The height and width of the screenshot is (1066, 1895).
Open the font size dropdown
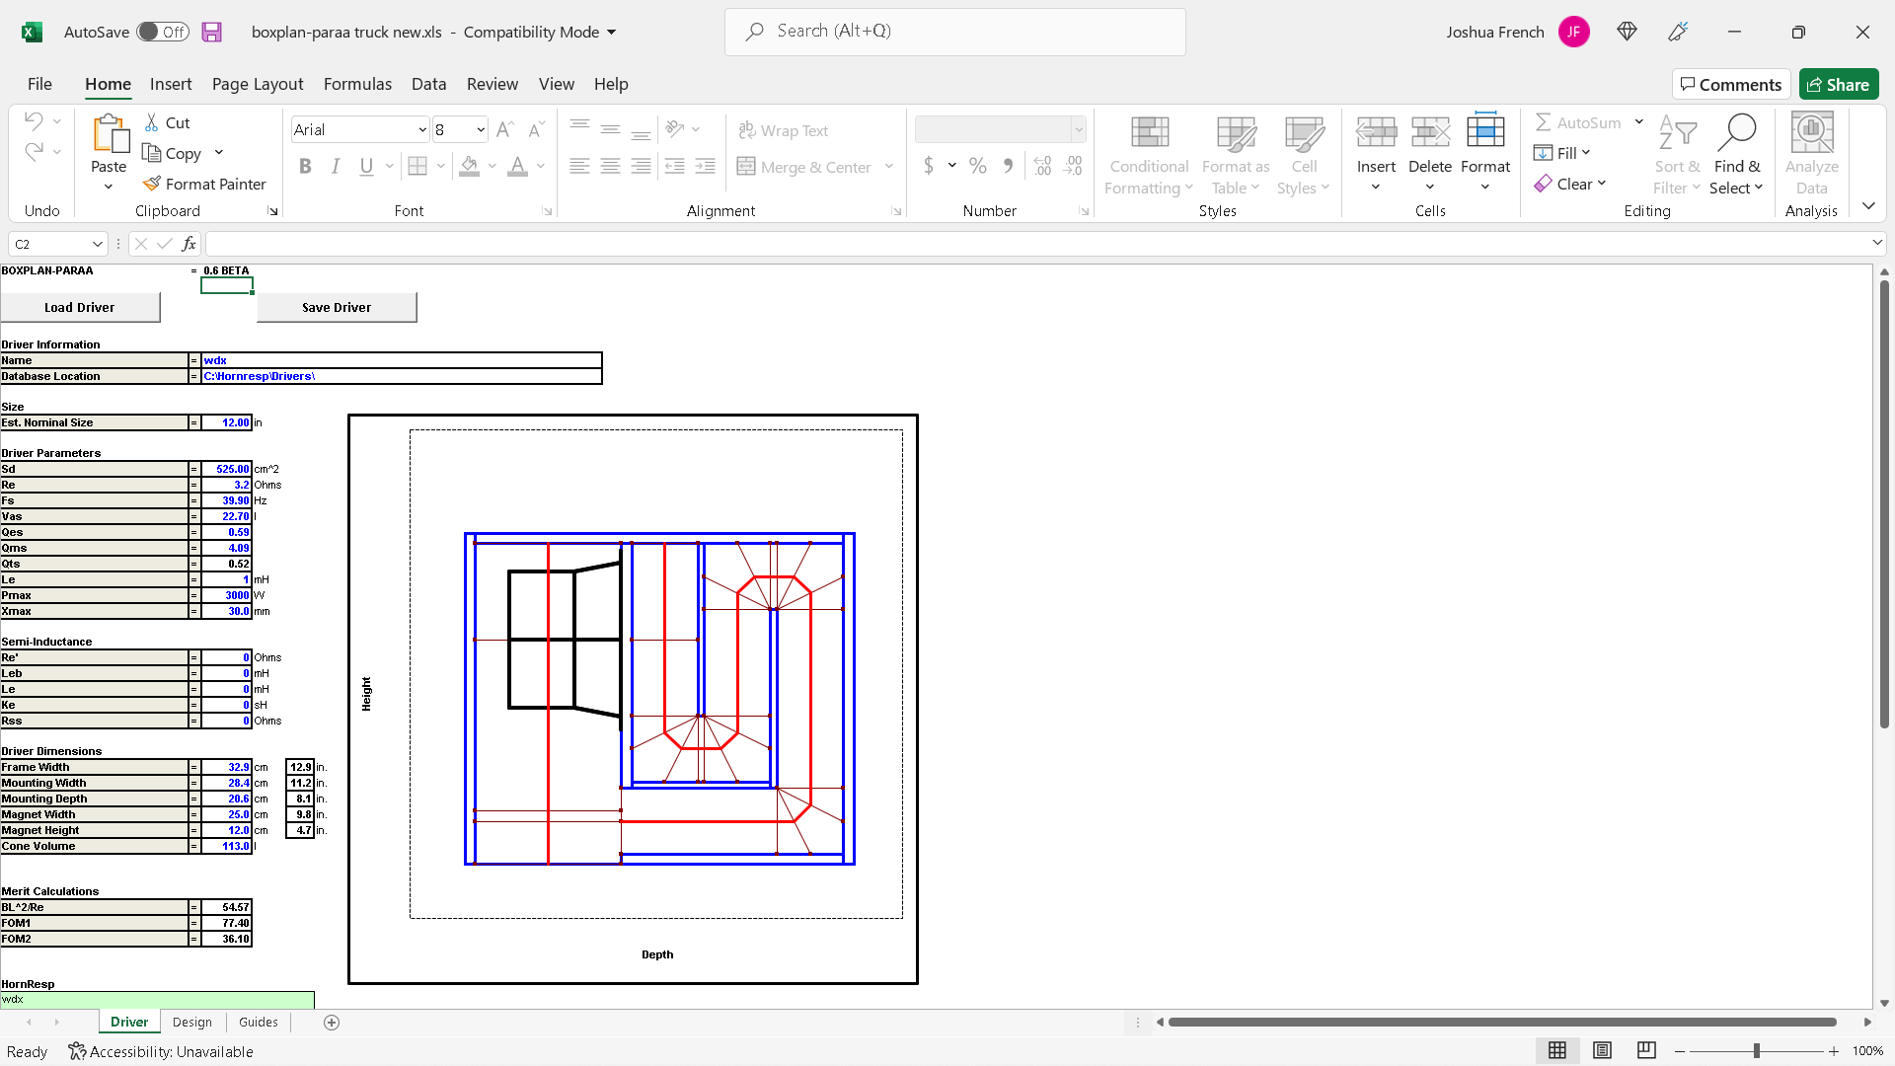point(481,129)
